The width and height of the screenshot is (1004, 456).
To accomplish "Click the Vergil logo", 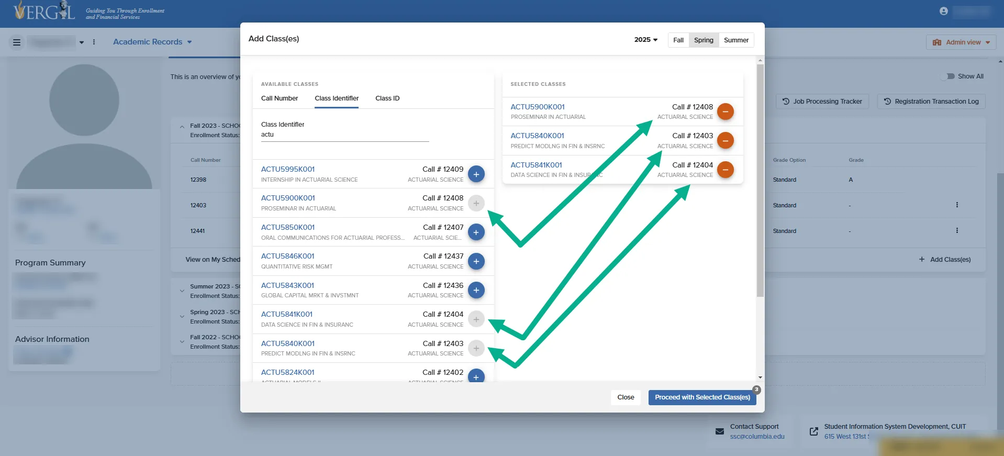I will [x=44, y=10].
